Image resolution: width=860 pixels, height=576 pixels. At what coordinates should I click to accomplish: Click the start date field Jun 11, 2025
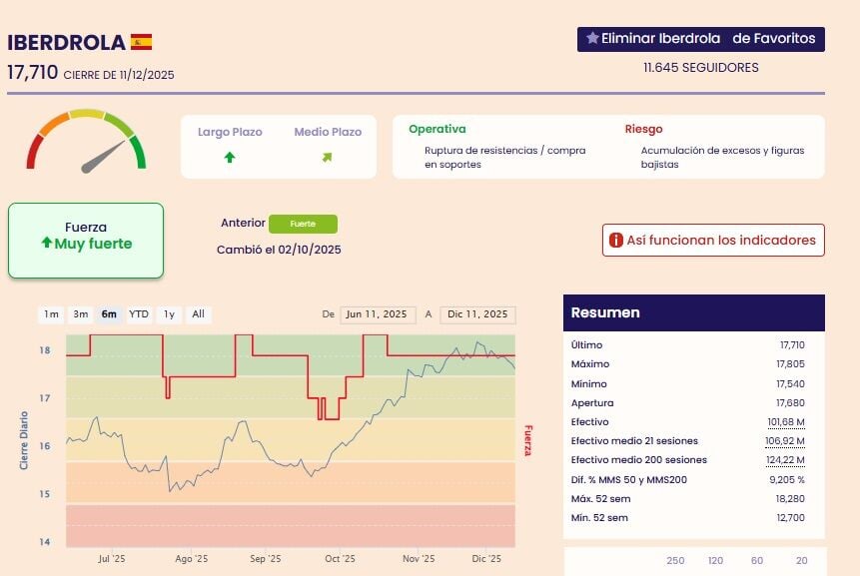[x=378, y=314]
